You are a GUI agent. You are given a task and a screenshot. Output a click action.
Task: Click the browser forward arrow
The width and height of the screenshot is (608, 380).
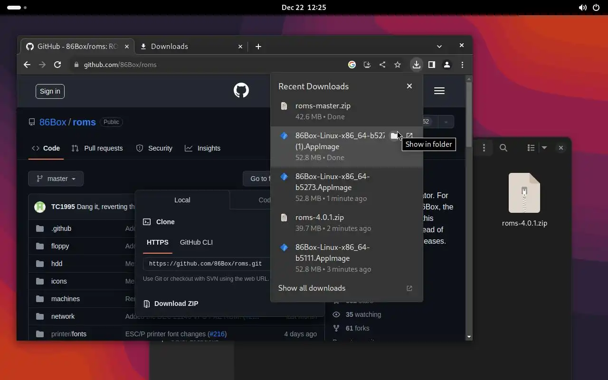[42, 65]
